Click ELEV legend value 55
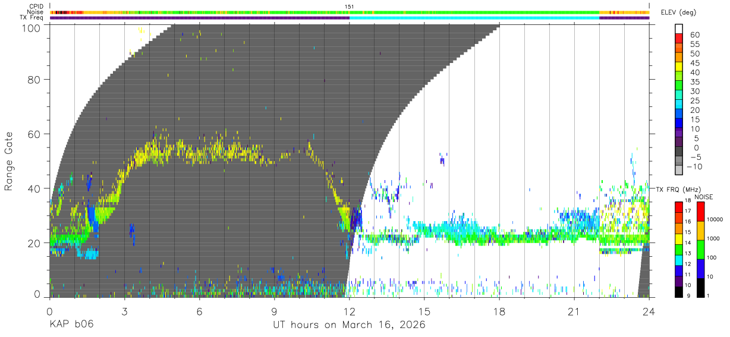Viewport: 730px width, 337px height. 694,45
